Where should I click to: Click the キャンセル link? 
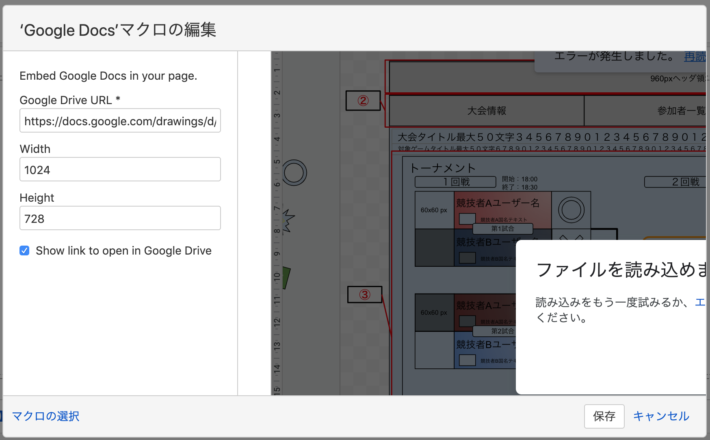[661, 416]
